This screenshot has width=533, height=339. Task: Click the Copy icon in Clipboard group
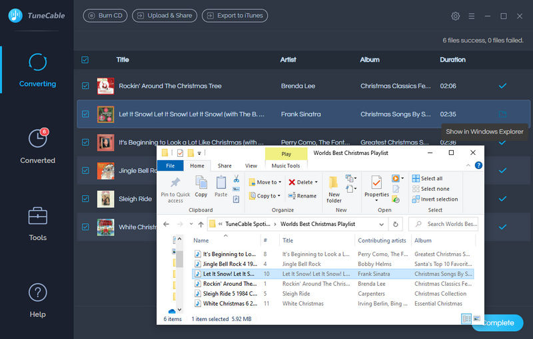201,186
